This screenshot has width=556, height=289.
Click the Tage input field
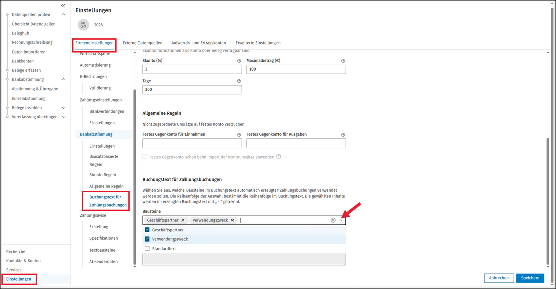192,90
